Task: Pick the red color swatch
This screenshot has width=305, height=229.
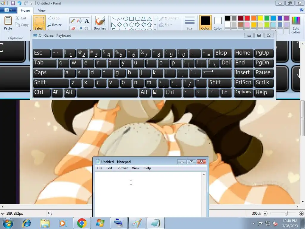Action: 247,18
